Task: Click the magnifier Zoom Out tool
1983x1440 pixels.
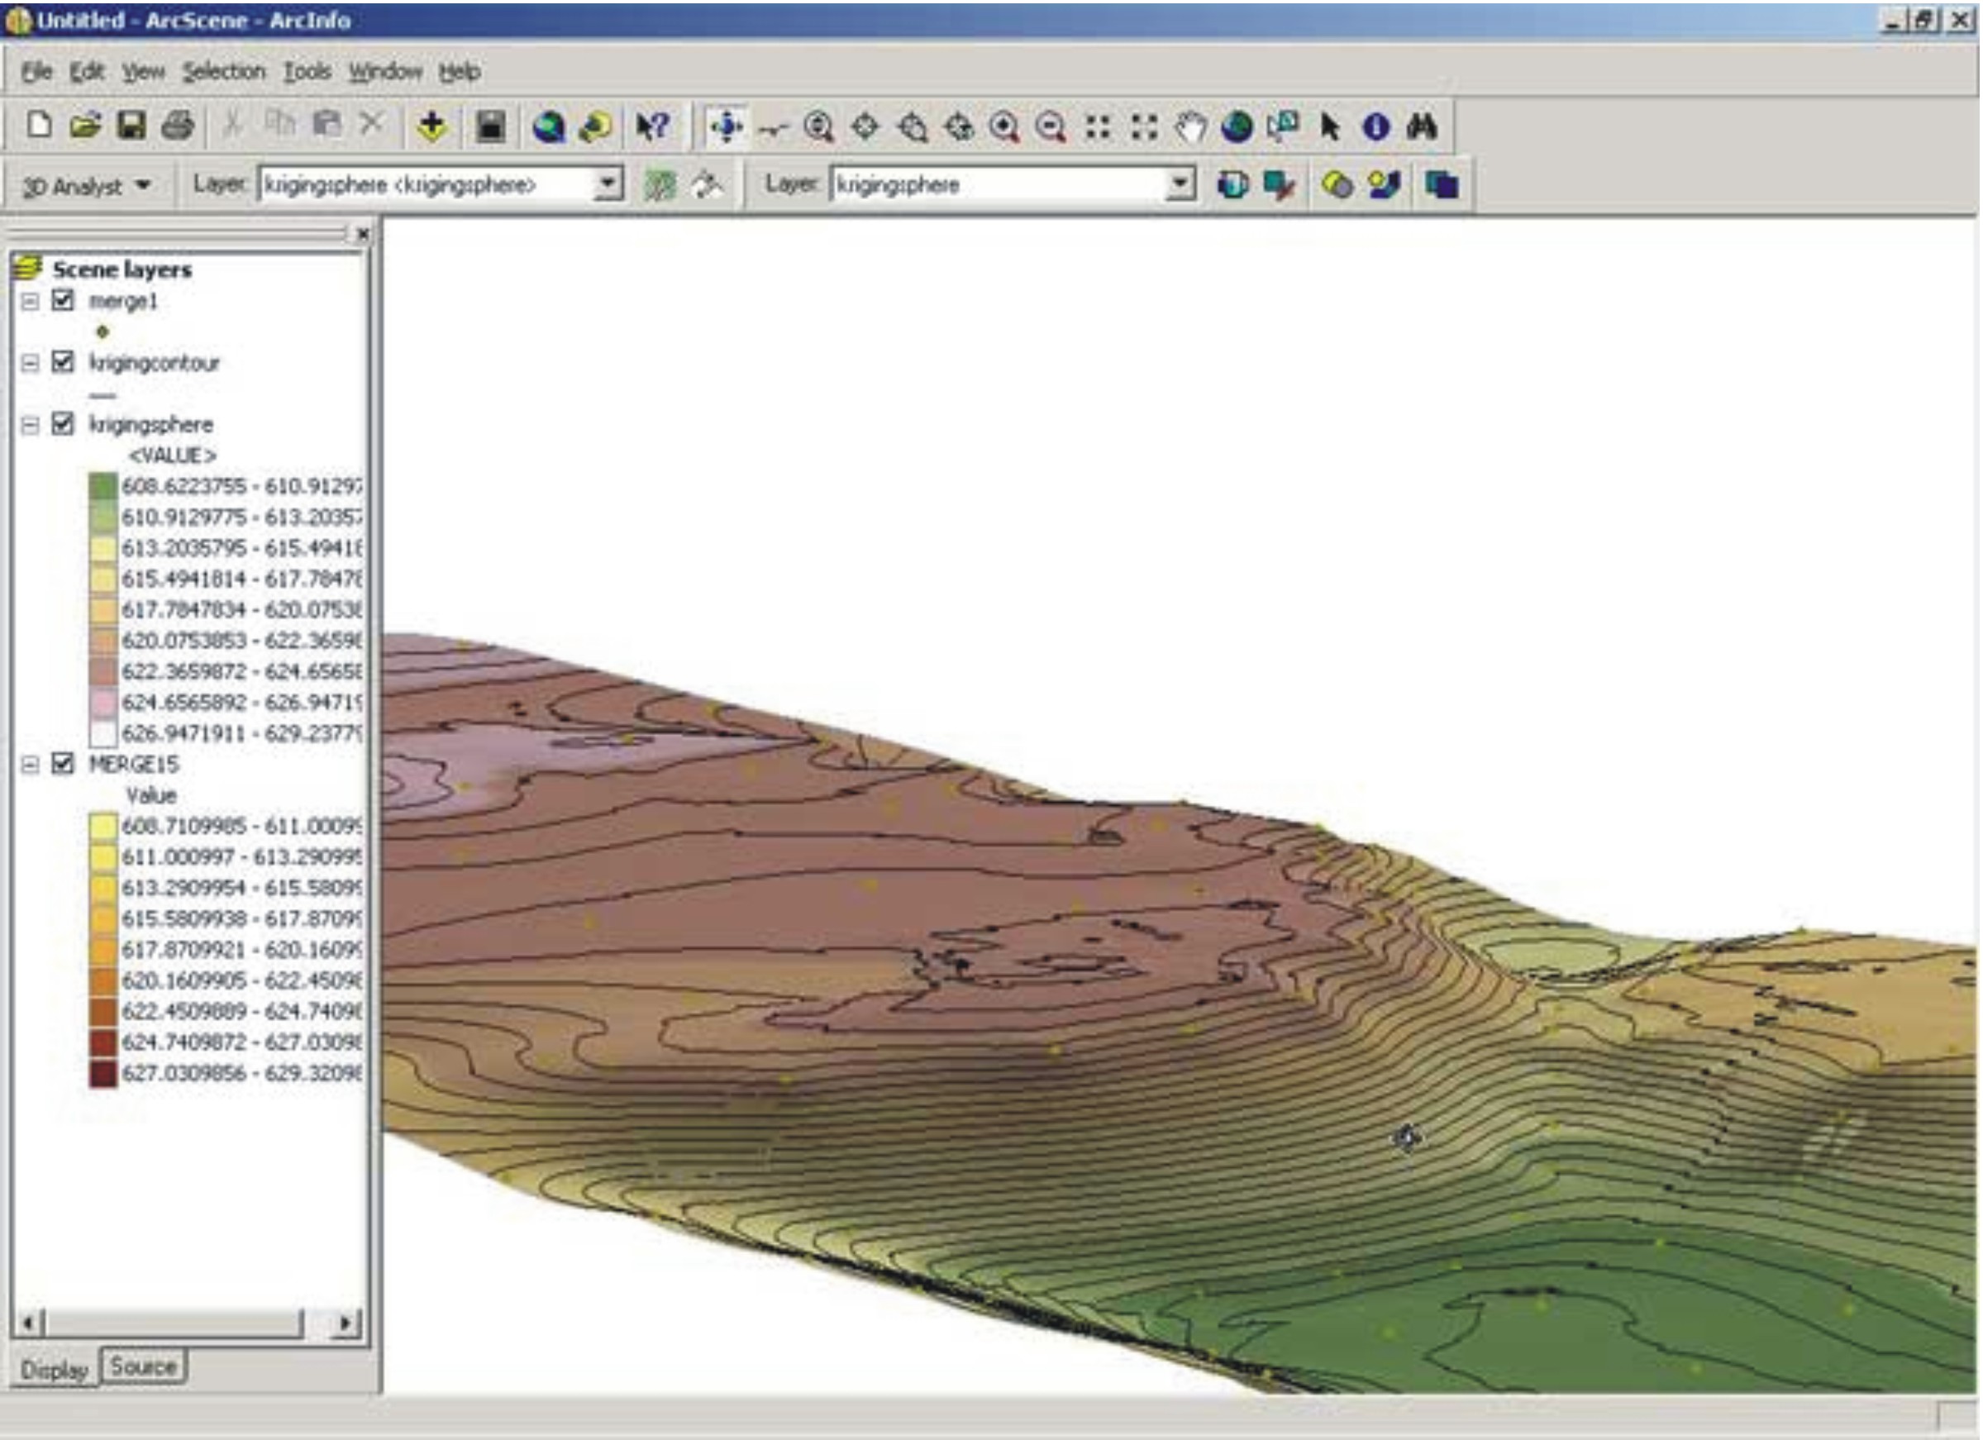Action: point(1051,127)
